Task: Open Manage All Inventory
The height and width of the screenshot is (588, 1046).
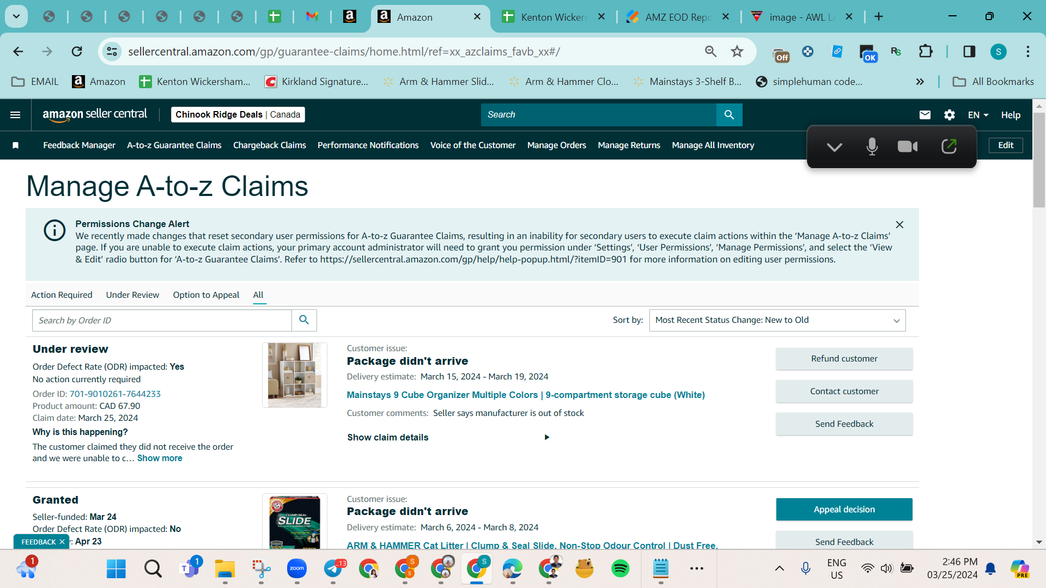Action: [713, 145]
